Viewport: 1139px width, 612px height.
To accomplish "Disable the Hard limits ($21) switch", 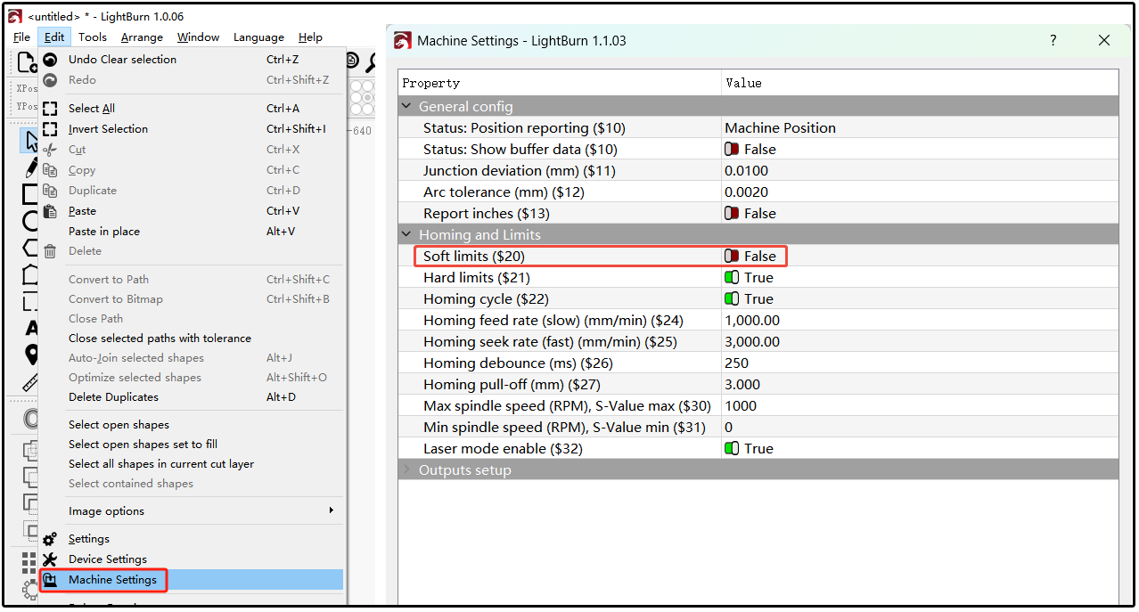I will click(x=732, y=278).
